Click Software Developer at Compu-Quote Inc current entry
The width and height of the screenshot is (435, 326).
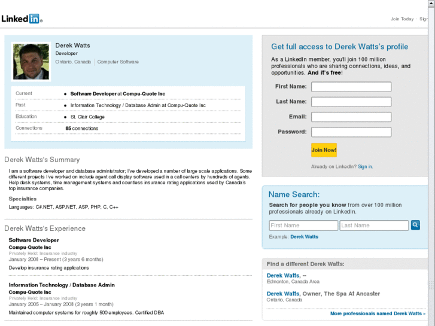point(118,94)
